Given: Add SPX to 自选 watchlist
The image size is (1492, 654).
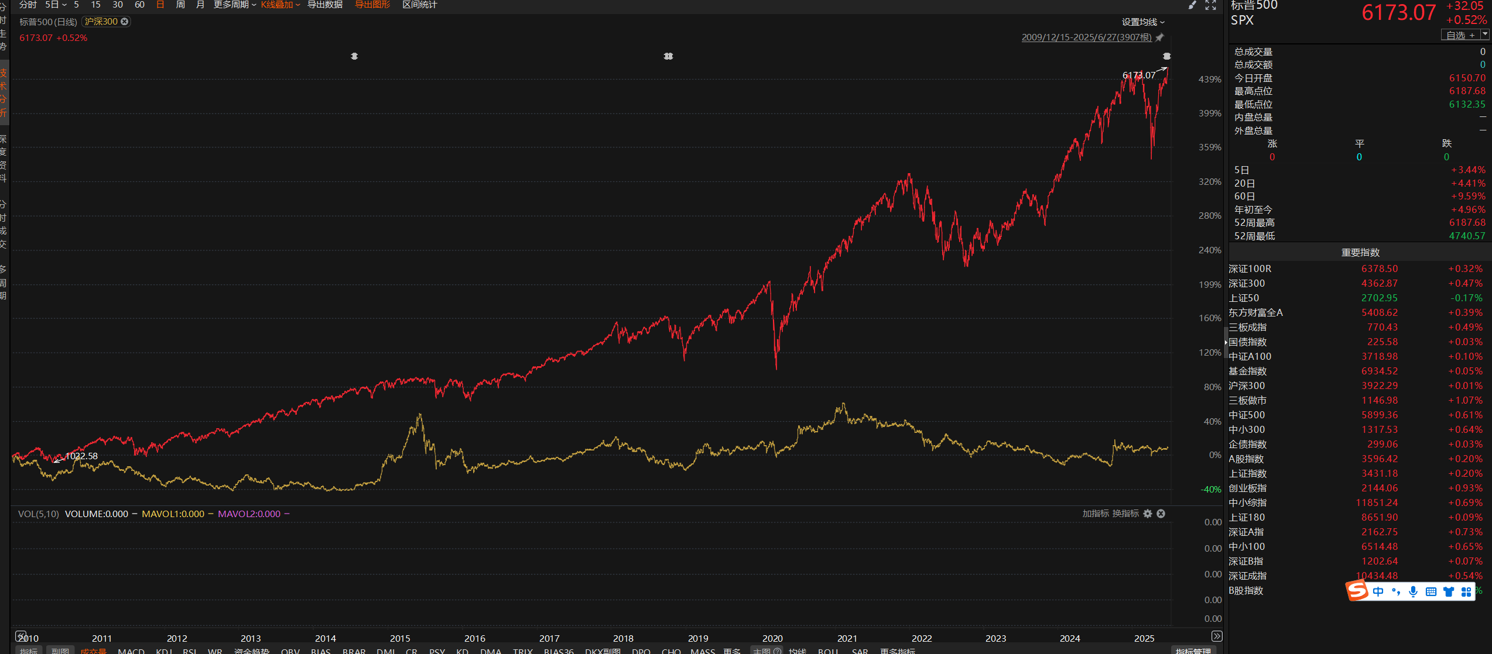Looking at the screenshot, I should pos(1460,35).
